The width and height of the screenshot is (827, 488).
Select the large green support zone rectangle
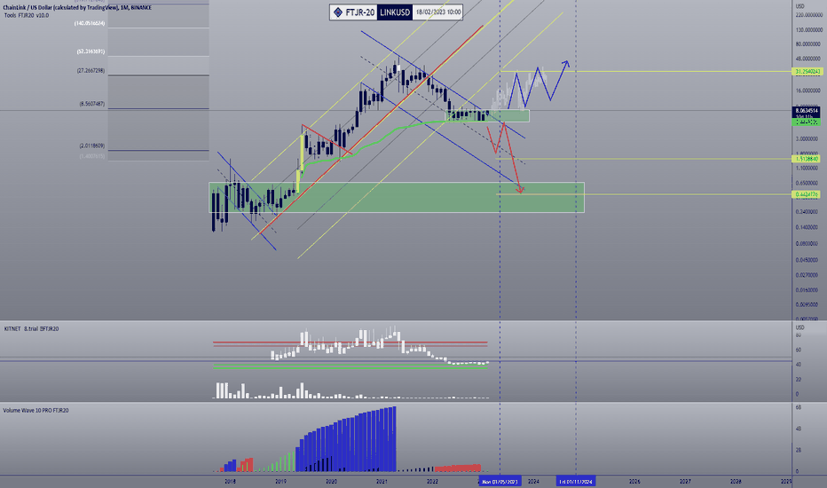(x=397, y=197)
